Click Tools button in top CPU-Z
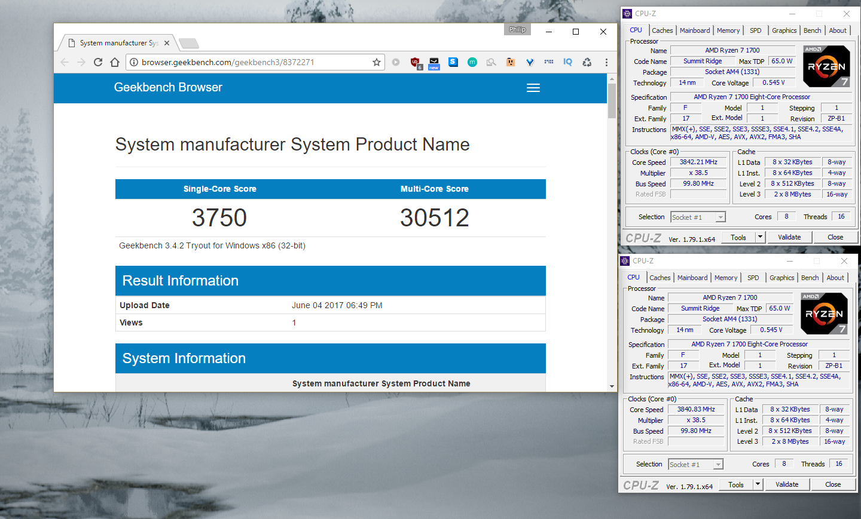This screenshot has height=519, width=861. click(738, 237)
